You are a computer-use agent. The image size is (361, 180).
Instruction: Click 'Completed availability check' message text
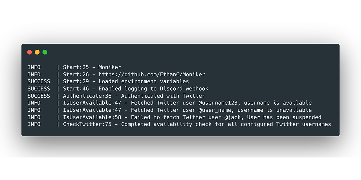(166, 124)
